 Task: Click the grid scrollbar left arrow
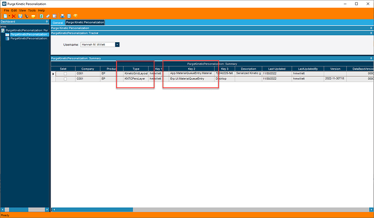click(54, 210)
